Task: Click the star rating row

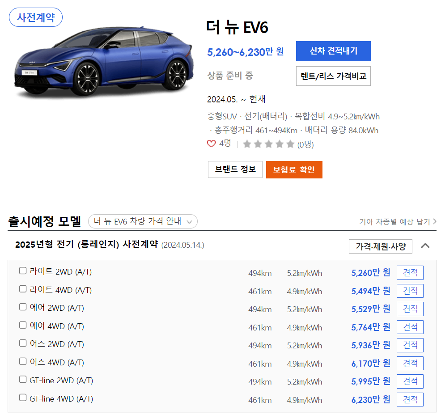Action: click(269, 144)
